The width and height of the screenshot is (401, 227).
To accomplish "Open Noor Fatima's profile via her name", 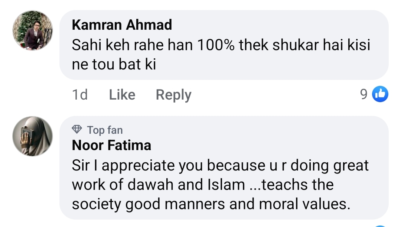I will pos(111,145).
